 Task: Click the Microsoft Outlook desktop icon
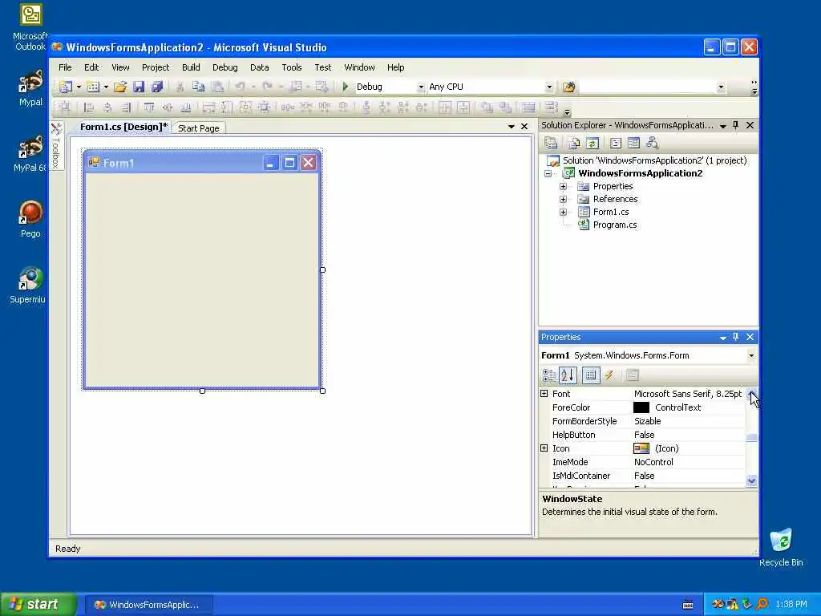click(x=30, y=27)
